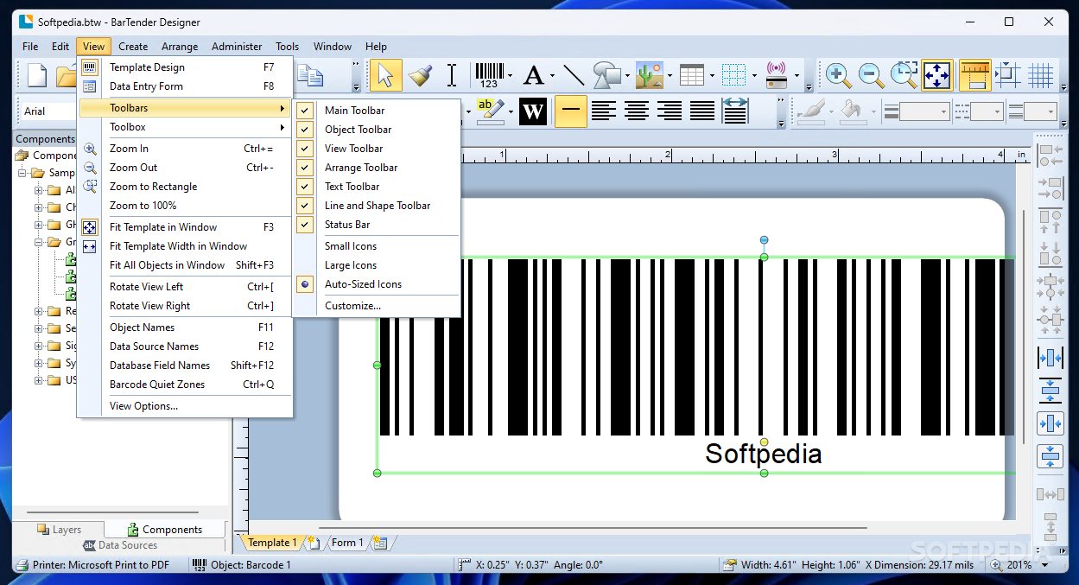Image resolution: width=1079 pixels, height=585 pixels.
Task: Click toolbar Zoom to Rectangle icon
Action: click(x=904, y=75)
